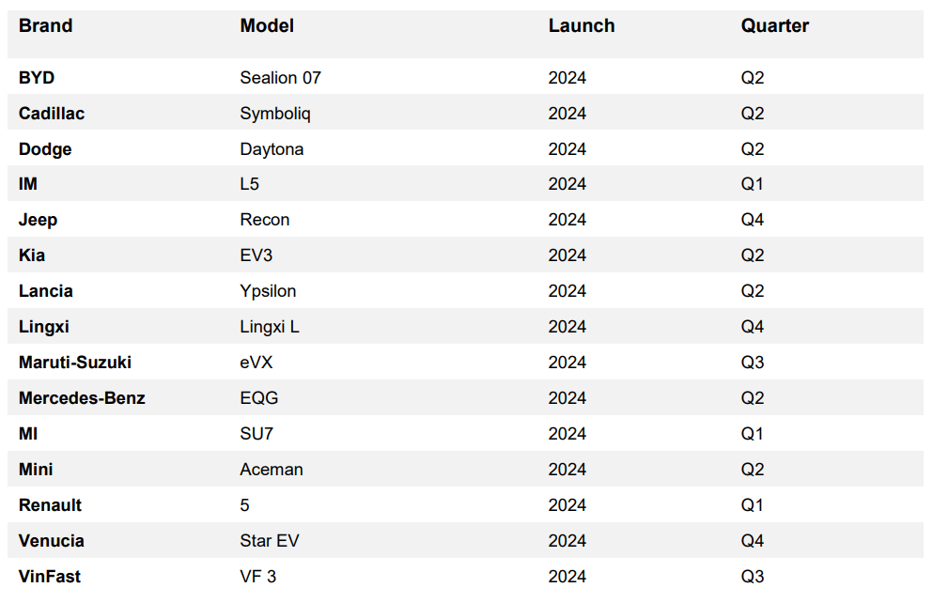Select the BYD brand cell
Image resolution: width=948 pixels, height=603 pixels.
tap(37, 78)
